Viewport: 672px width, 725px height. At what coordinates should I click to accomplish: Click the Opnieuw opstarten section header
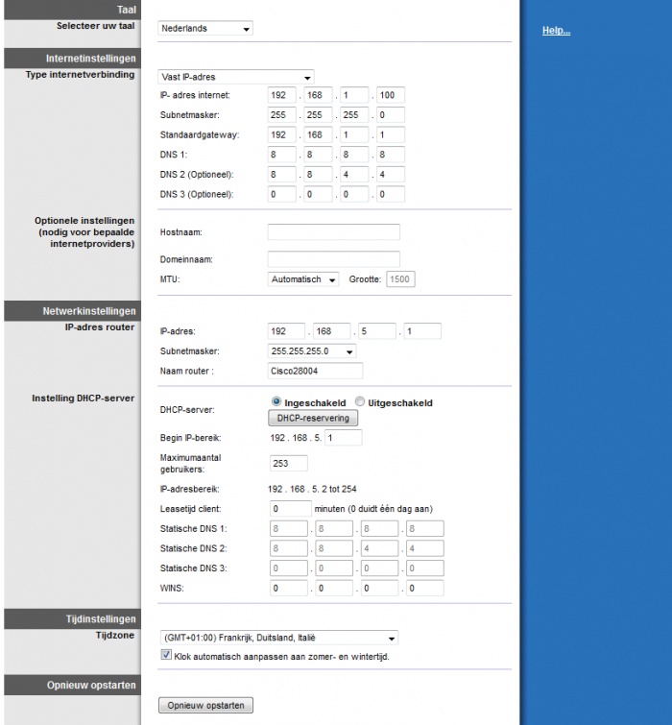coord(73,685)
